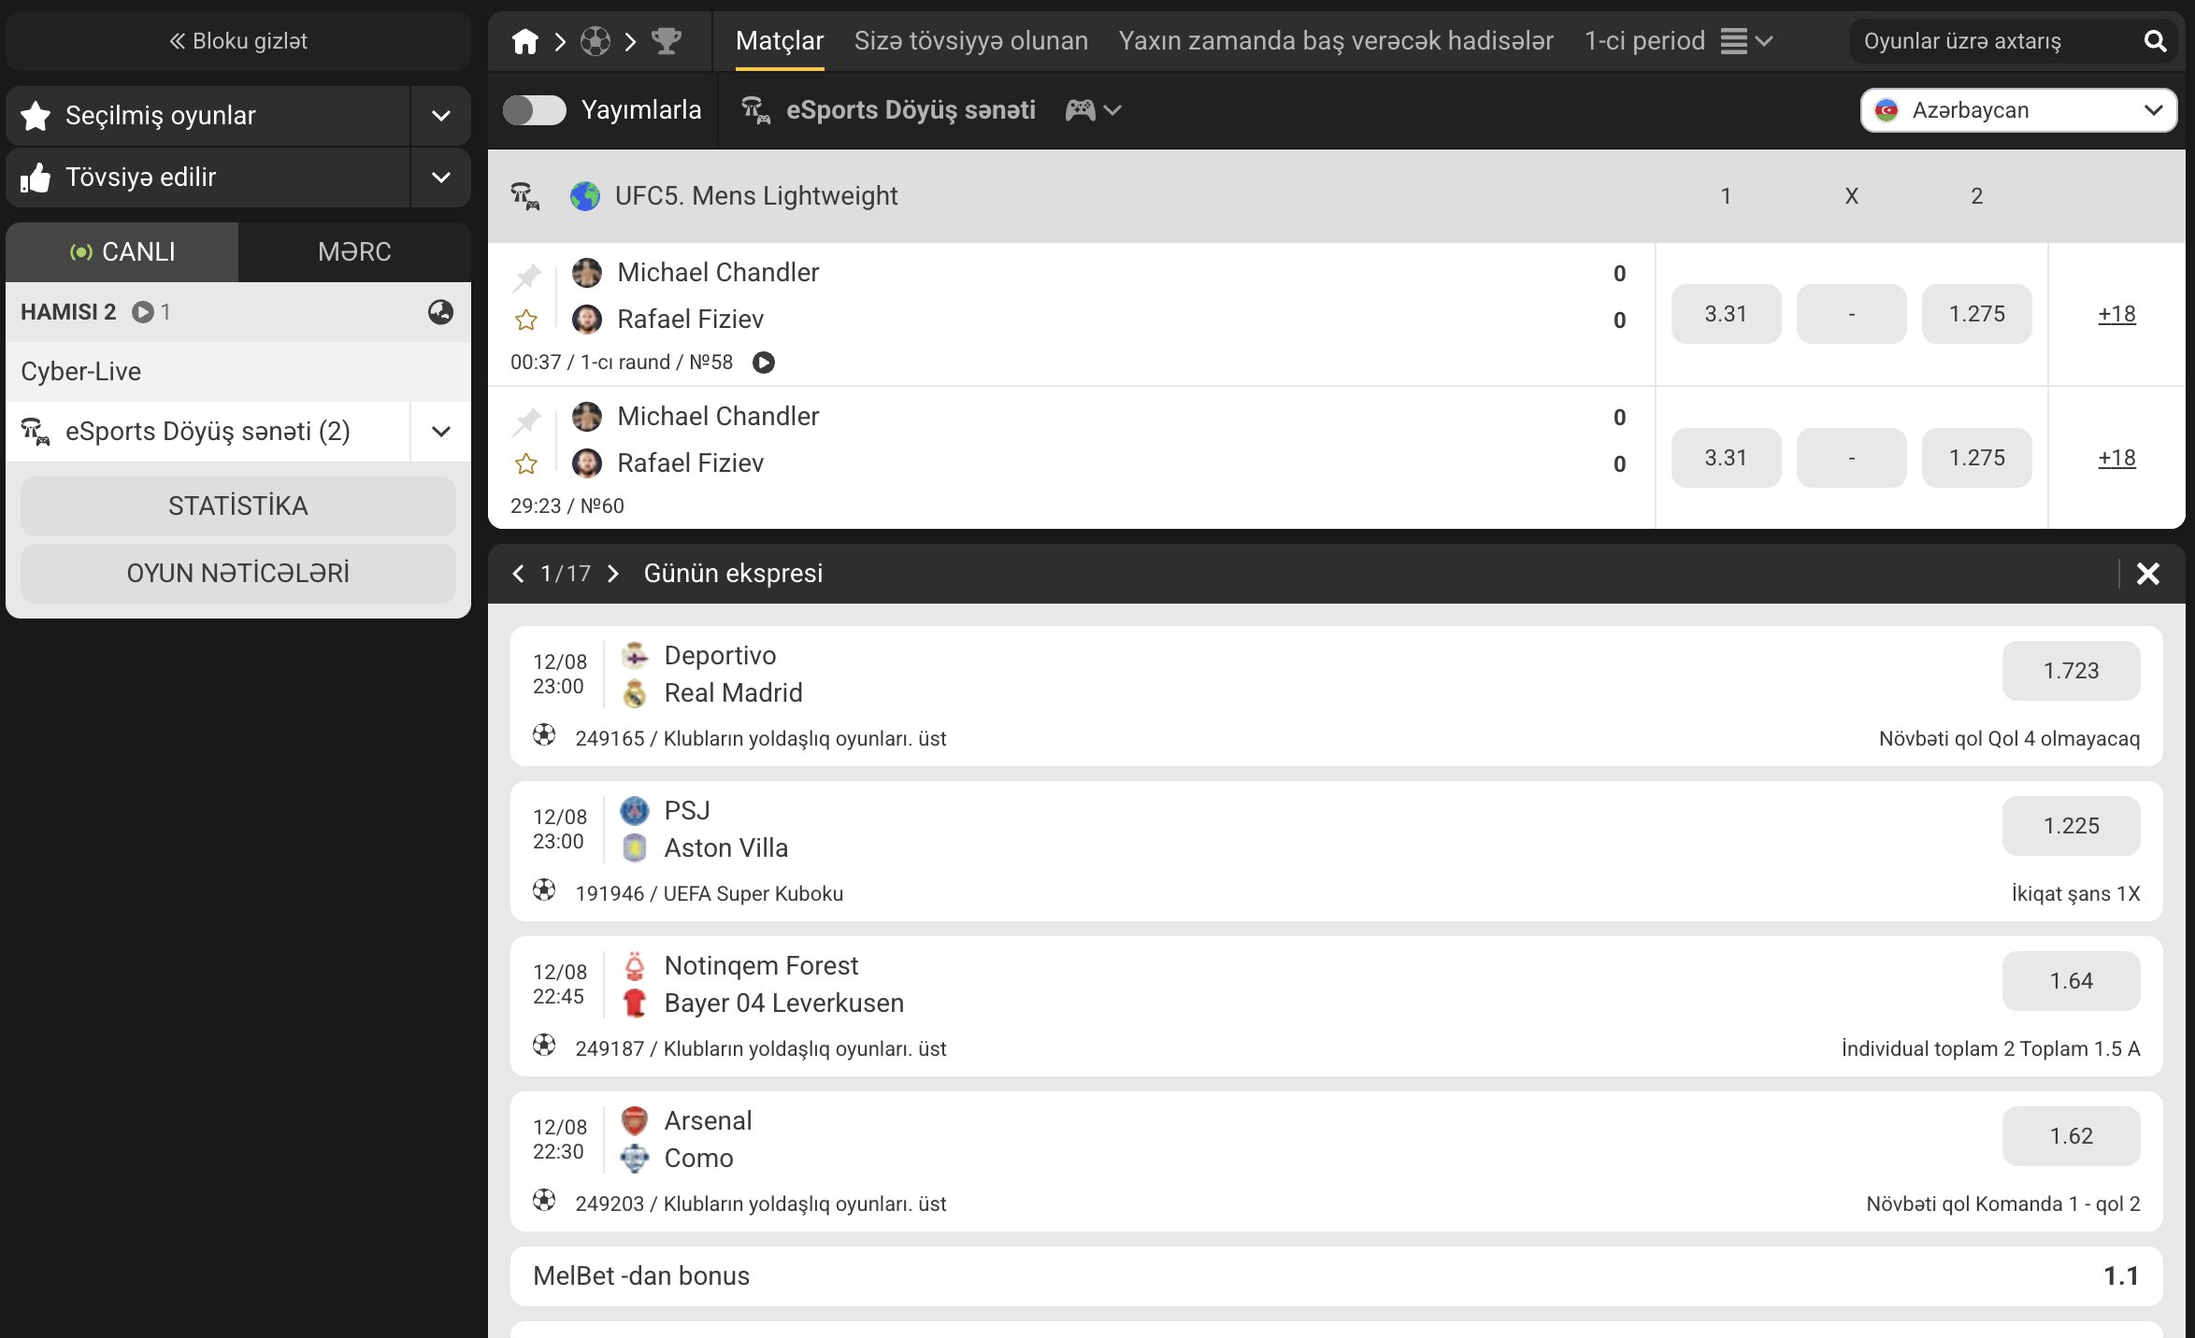Open +18 more markets for match №58
The image size is (2195, 1338).
(2117, 314)
